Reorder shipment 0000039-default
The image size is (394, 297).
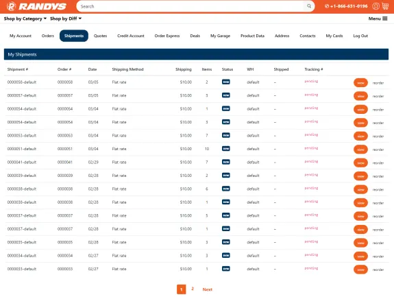(378, 176)
